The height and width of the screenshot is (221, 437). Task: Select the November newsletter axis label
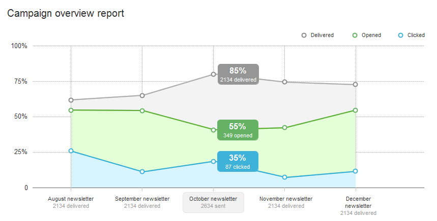(285, 202)
